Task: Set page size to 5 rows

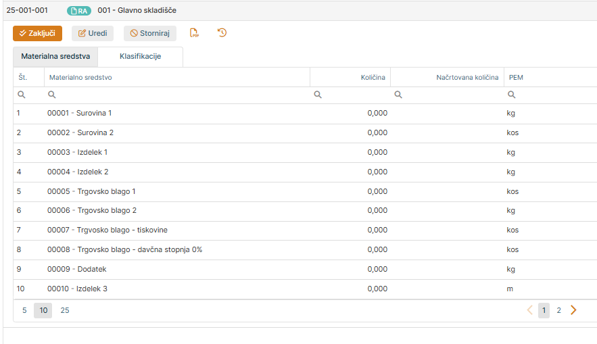Action: [24, 310]
